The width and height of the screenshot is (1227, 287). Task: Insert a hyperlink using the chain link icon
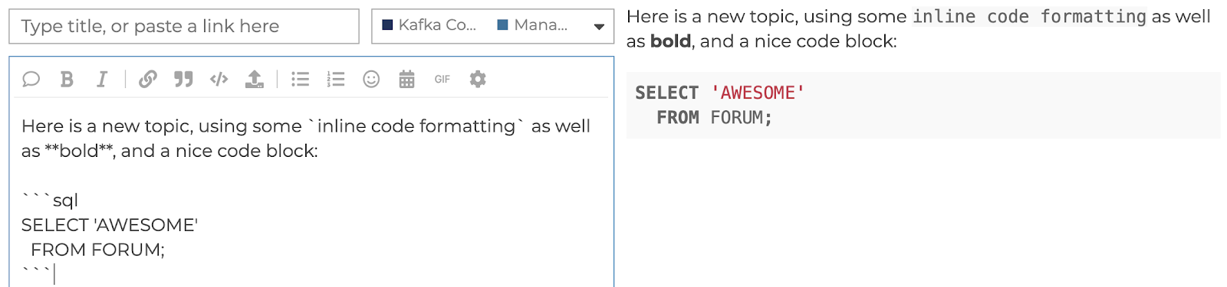point(148,79)
